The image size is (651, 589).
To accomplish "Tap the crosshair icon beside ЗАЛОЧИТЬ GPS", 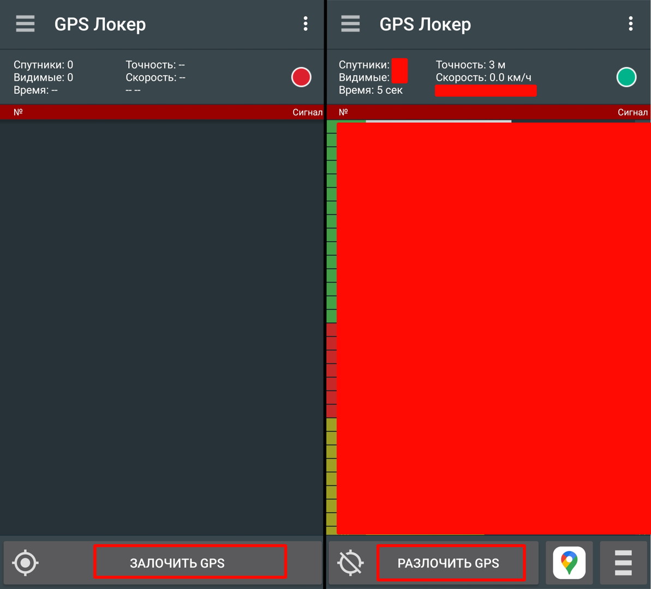I will (25, 563).
